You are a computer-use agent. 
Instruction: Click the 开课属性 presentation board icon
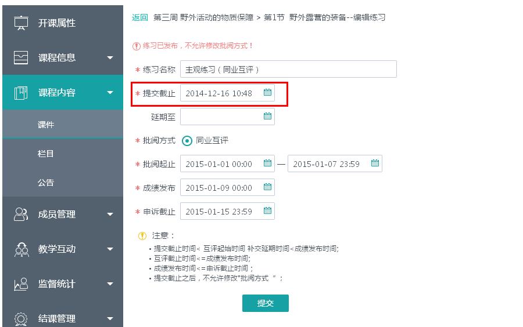coord(21,23)
